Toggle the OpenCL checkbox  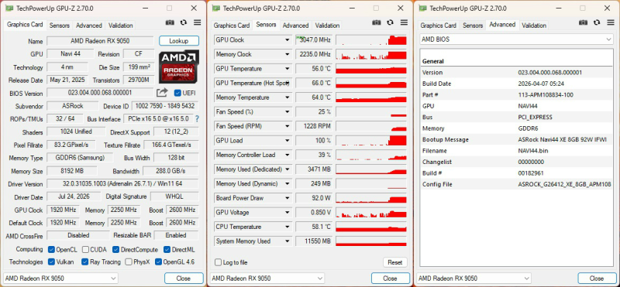click(x=51, y=250)
